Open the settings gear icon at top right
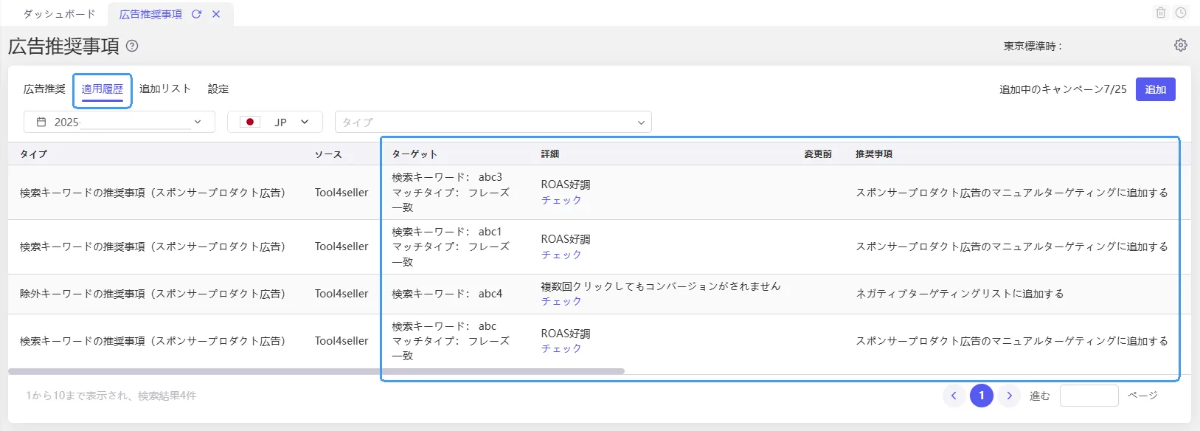The image size is (1200, 431). coord(1181,45)
